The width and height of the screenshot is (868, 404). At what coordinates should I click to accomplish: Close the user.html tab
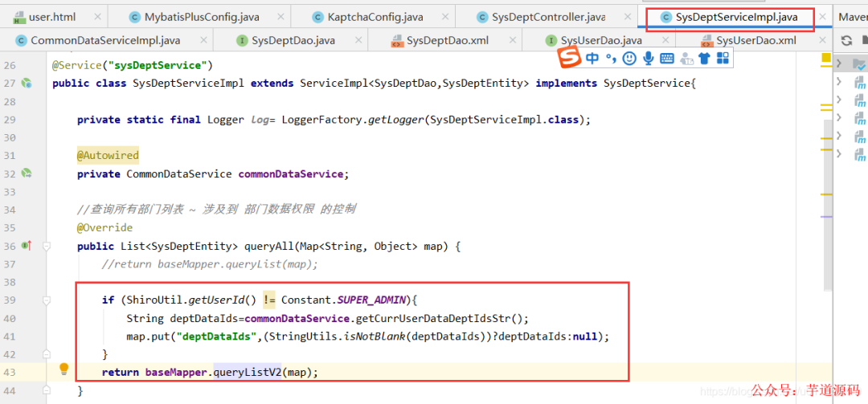pos(98,17)
